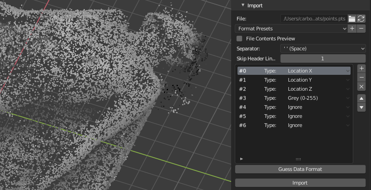The height and width of the screenshot is (190, 371).
Task: Move the selected column up
Action: [x=361, y=98]
